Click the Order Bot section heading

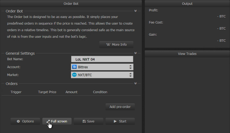[x=14, y=11]
